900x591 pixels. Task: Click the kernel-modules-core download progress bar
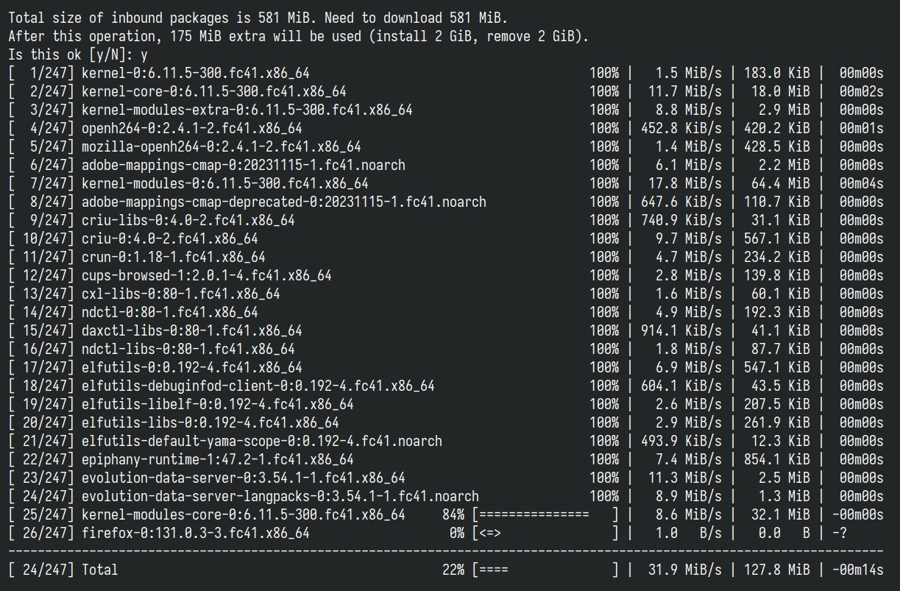click(x=545, y=514)
